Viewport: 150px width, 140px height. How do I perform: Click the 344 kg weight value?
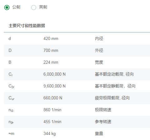point(50,134)
